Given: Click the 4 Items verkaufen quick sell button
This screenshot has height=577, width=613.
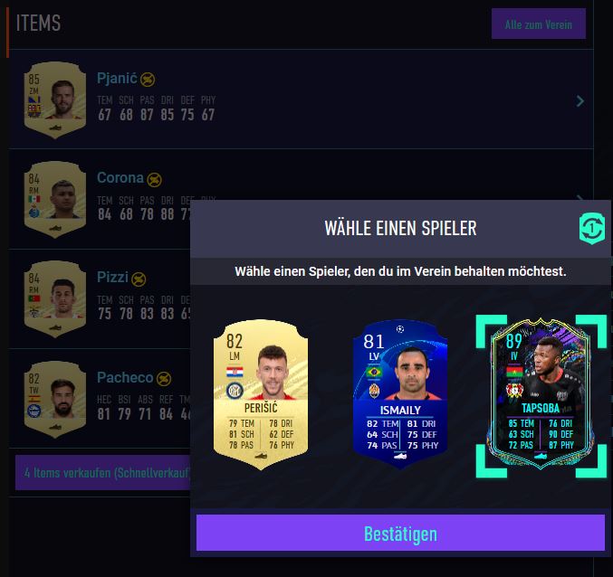Looking at the screenshot, I should (103, 473).
